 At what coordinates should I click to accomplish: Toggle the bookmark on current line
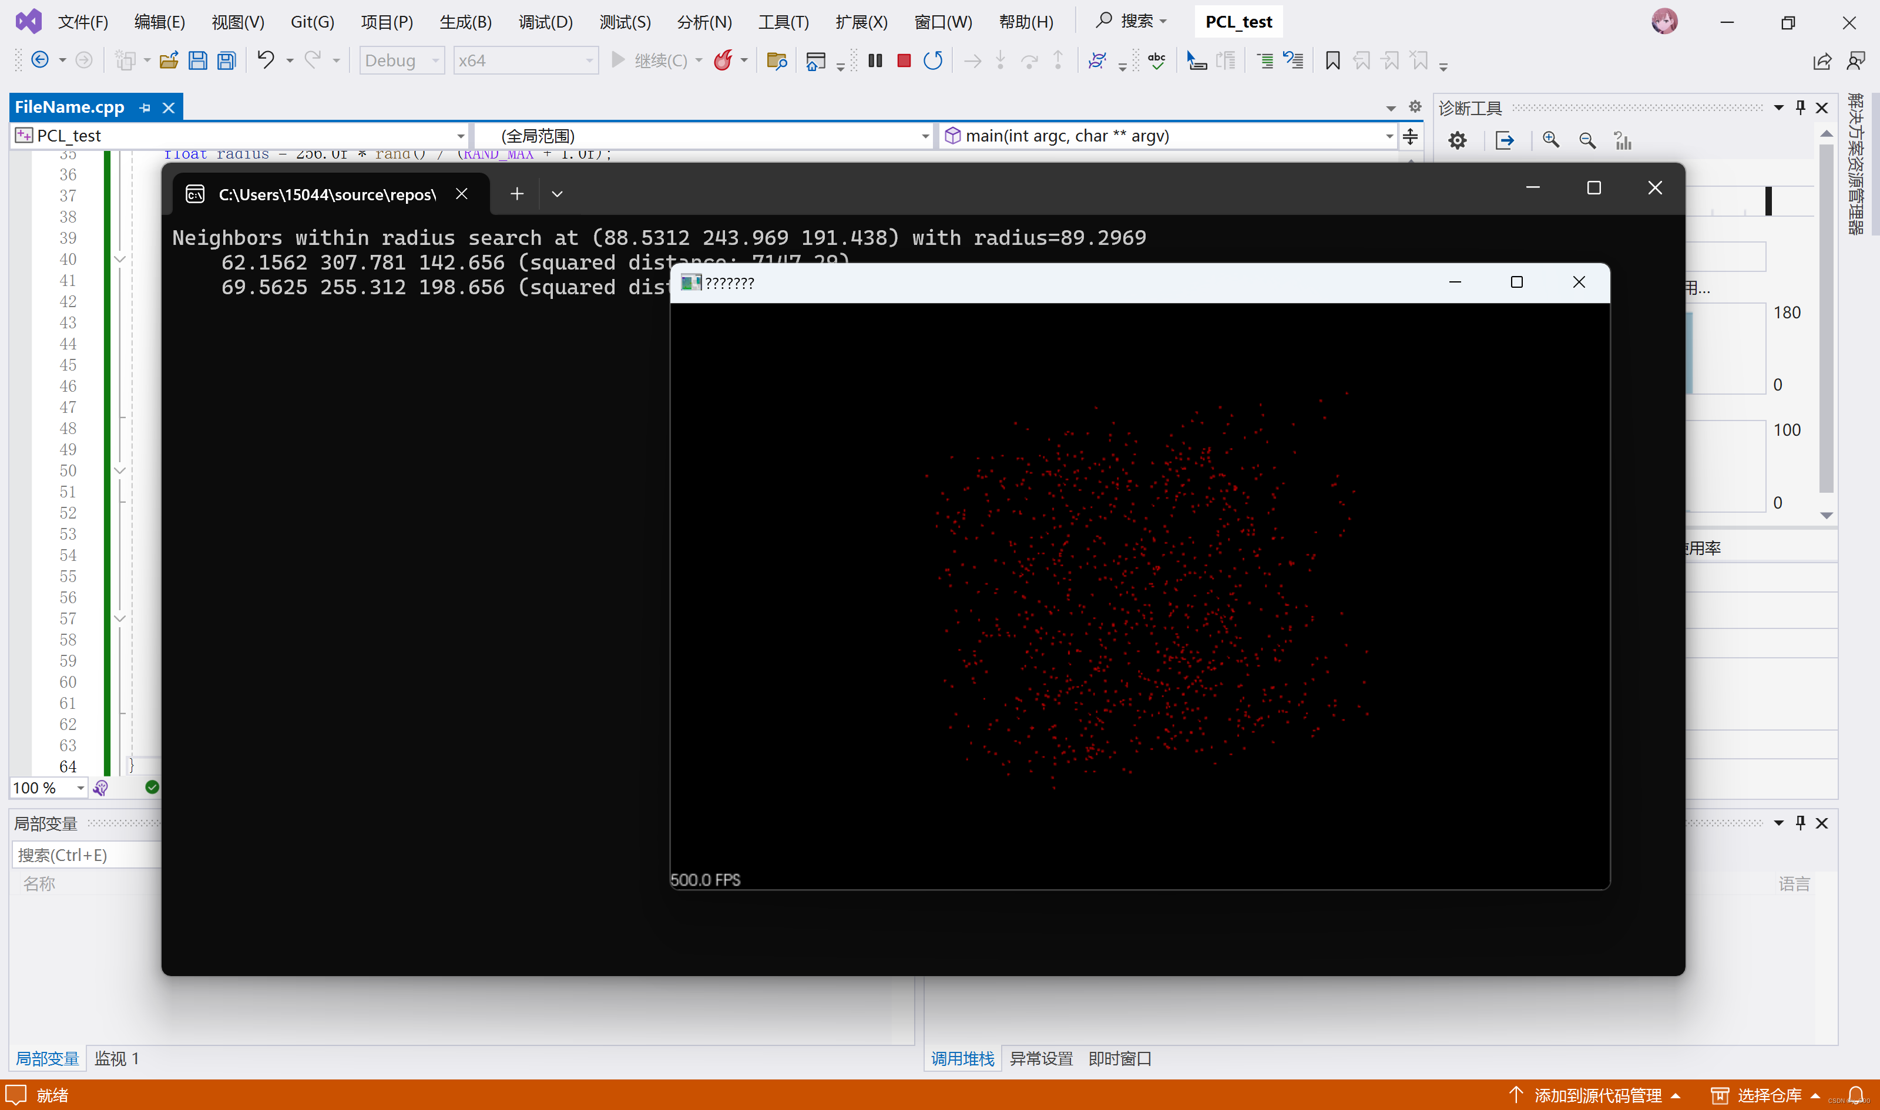1332,60
